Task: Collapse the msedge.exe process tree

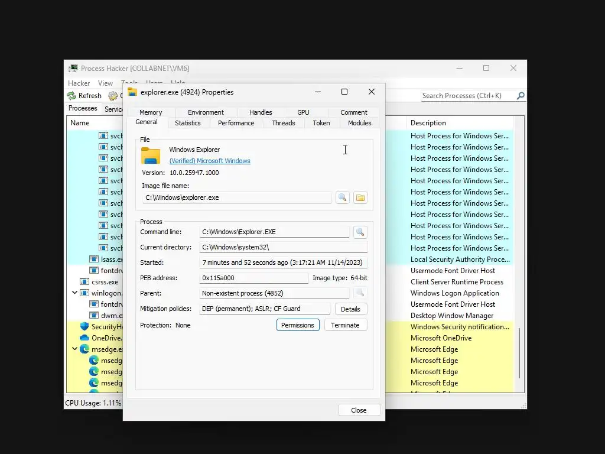Action: pos(74,349)
